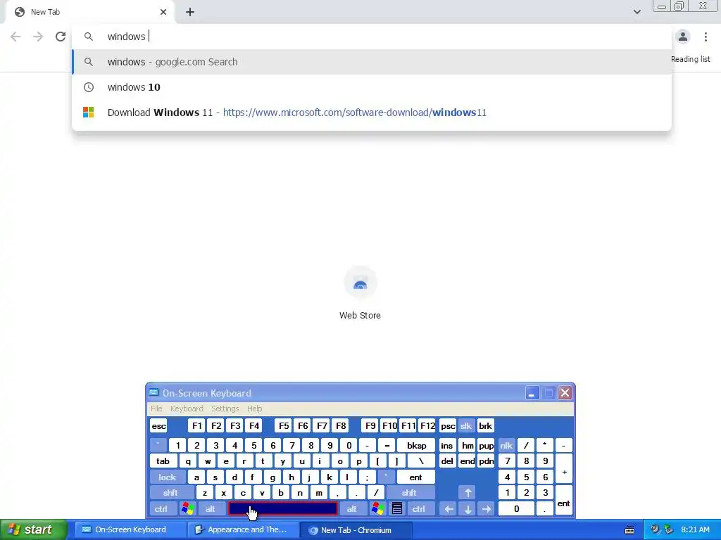Click the numpad 0 key
The height and width of the screenshot is (540, 721).
516,509
